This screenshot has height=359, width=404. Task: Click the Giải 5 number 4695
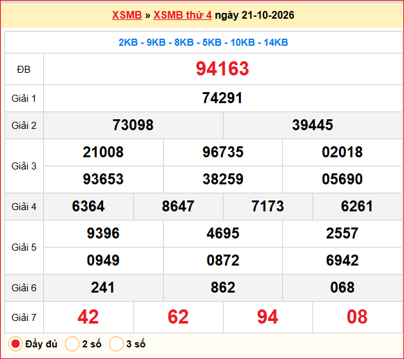223,233
